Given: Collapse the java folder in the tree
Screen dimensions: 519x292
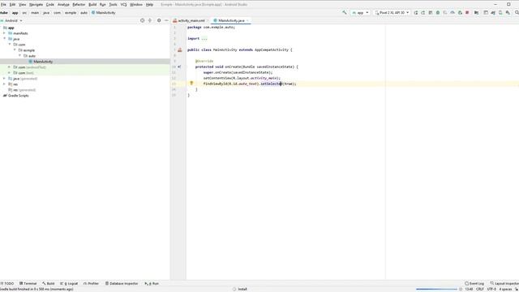Looking at the screenshot, I should (x=4, y=39).
